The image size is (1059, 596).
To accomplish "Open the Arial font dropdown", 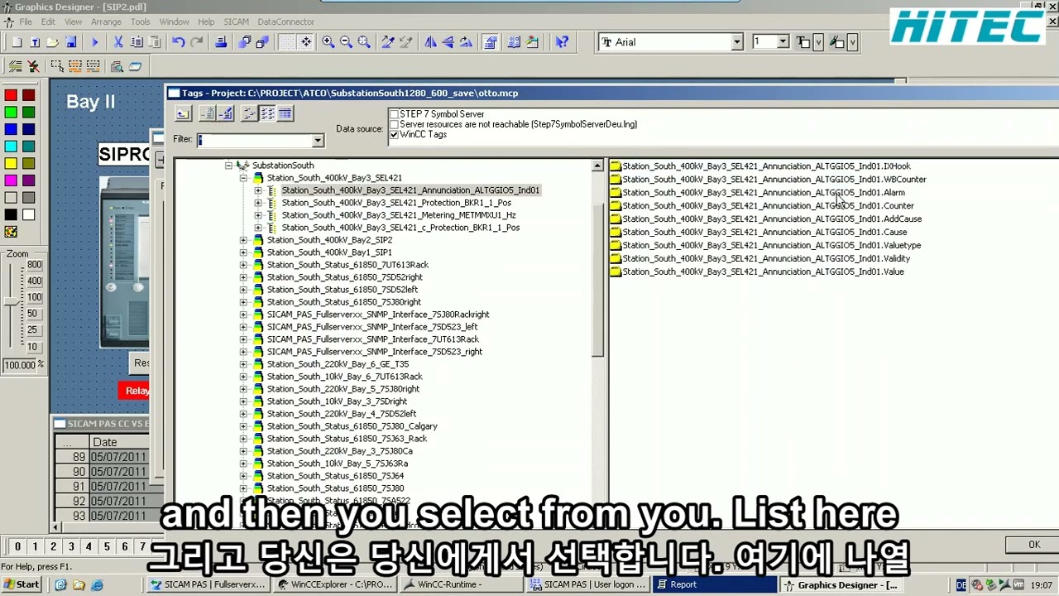I will pos(736,42).
